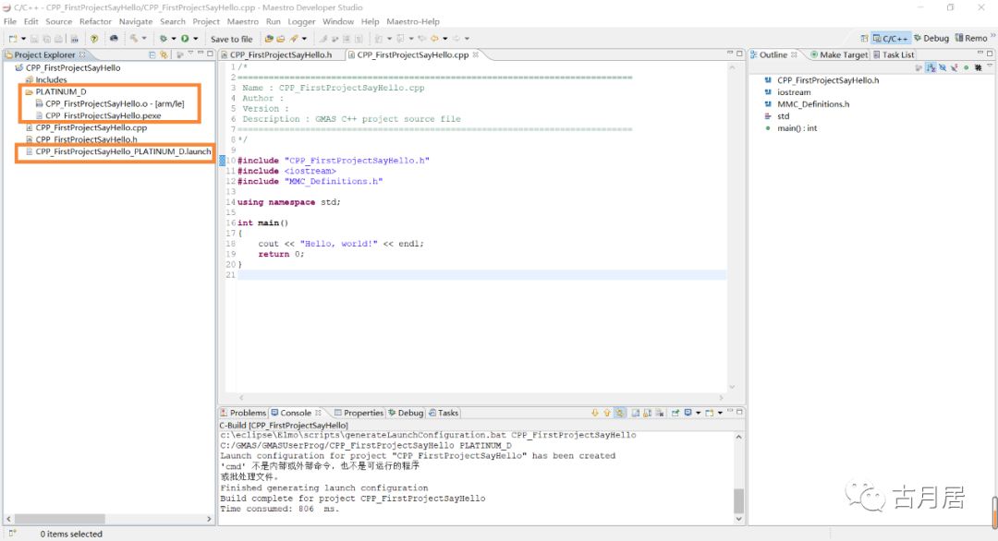The image size is (998, 541).
Task: Open the Navigate menu
Action: (136, 21)
